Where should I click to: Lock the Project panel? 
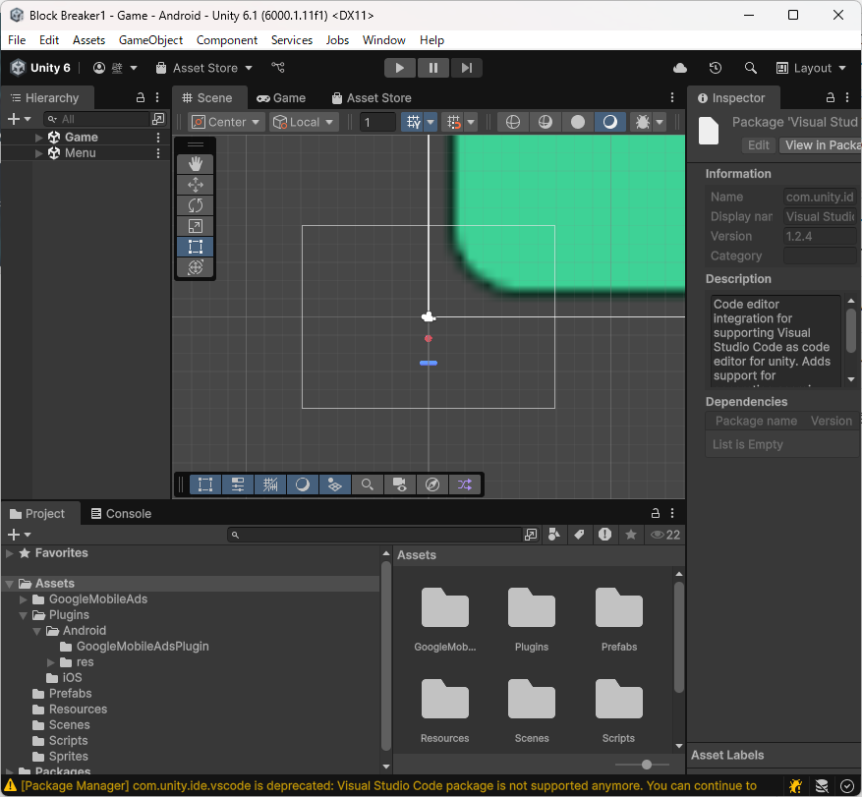655,513
